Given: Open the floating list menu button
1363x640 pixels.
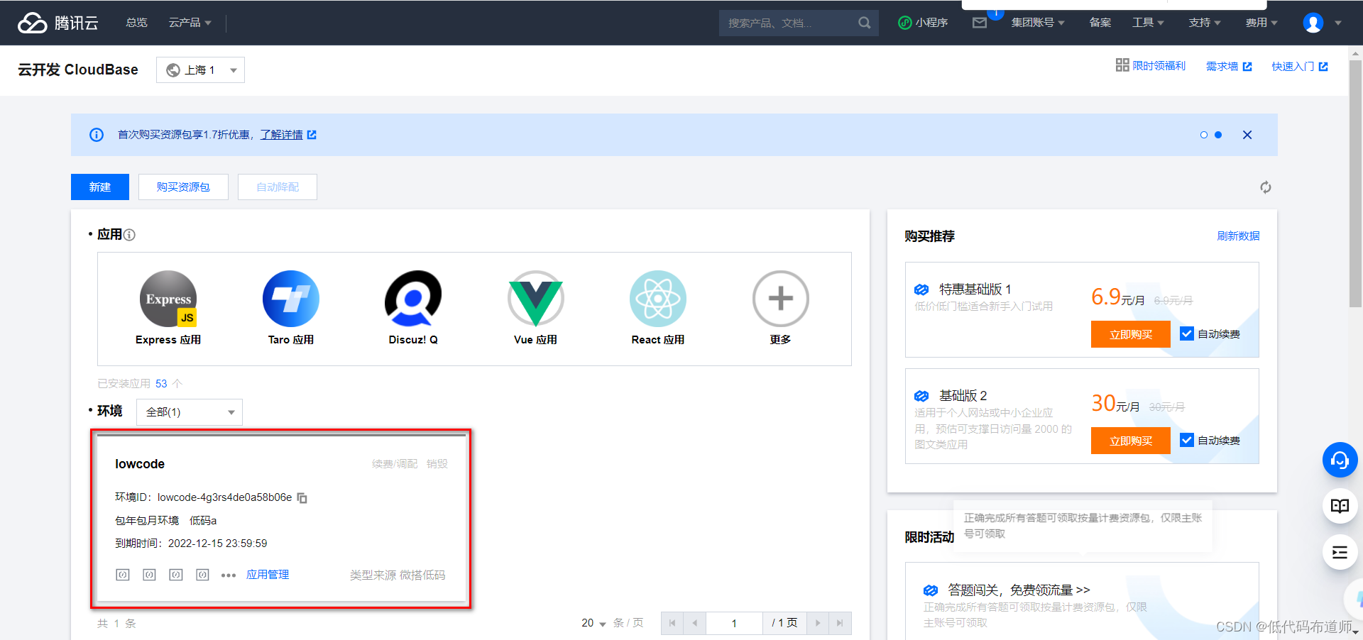Looking at the screenshot, I should pos(1340,552).
